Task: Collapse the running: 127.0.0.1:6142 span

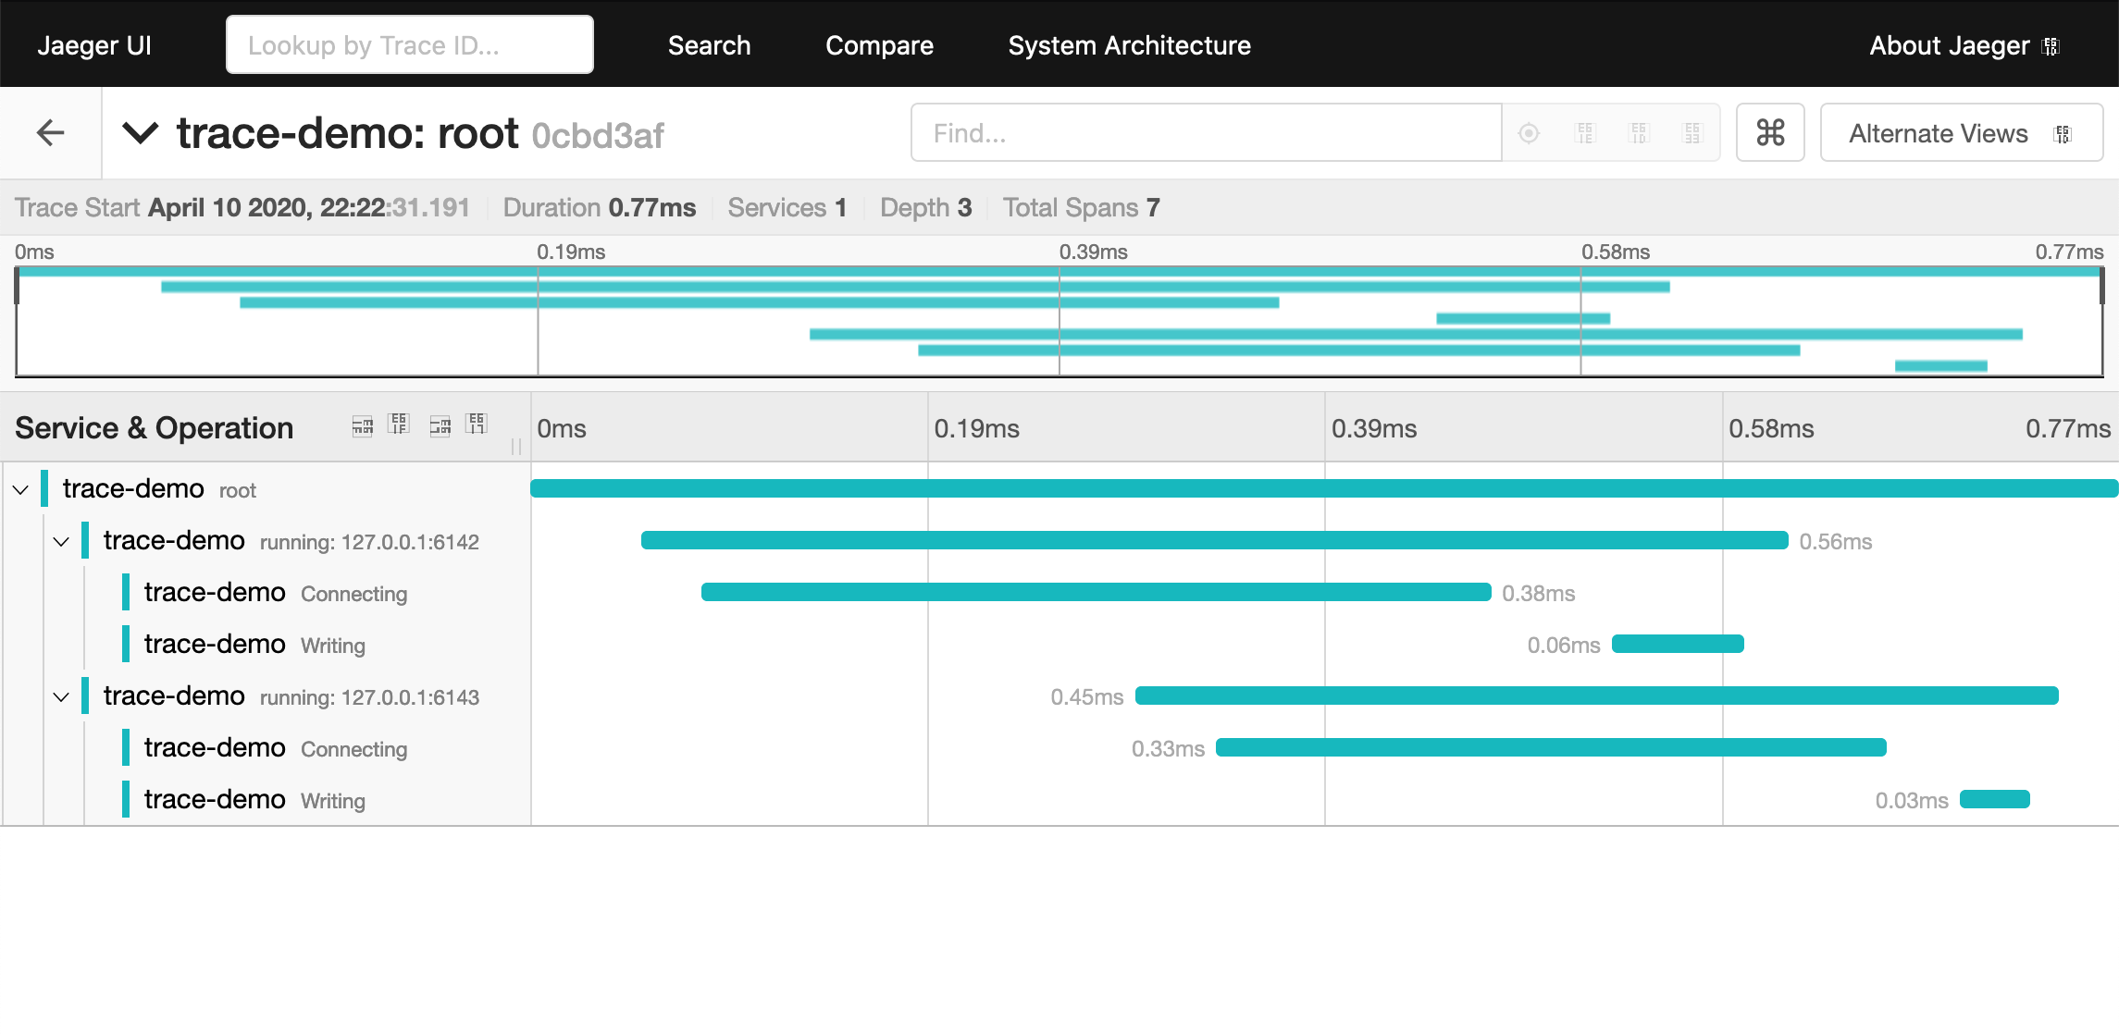Action: tap(61, 541)
